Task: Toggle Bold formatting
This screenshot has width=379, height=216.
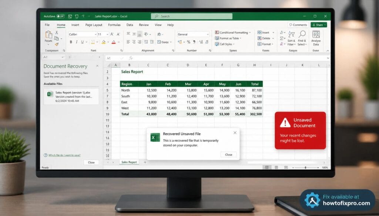Action: (71, 42)
